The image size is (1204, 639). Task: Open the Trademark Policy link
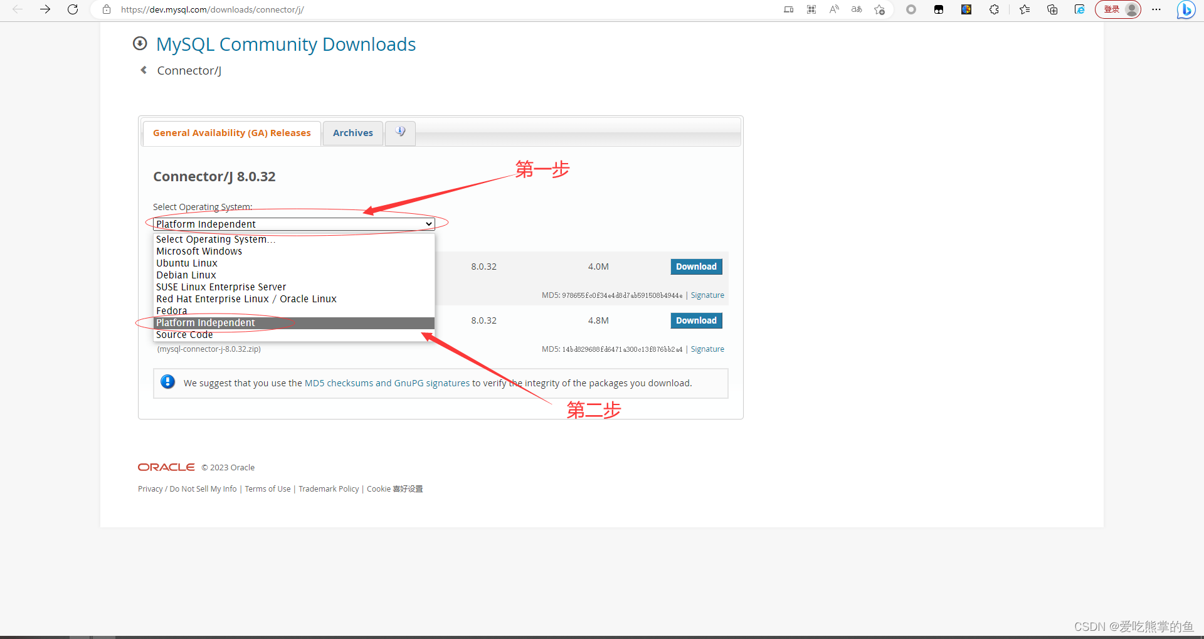click(x=329, y=489)
